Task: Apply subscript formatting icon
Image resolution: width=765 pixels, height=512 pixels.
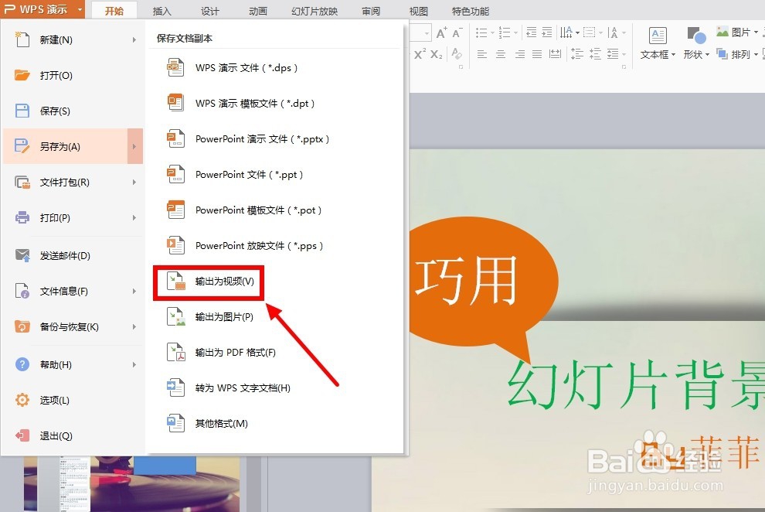Action: pos(437,54)
